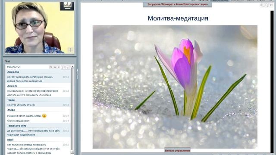Click the chat scrollbar up arrow
276x155 pixels.
click(x=72, y=66)
